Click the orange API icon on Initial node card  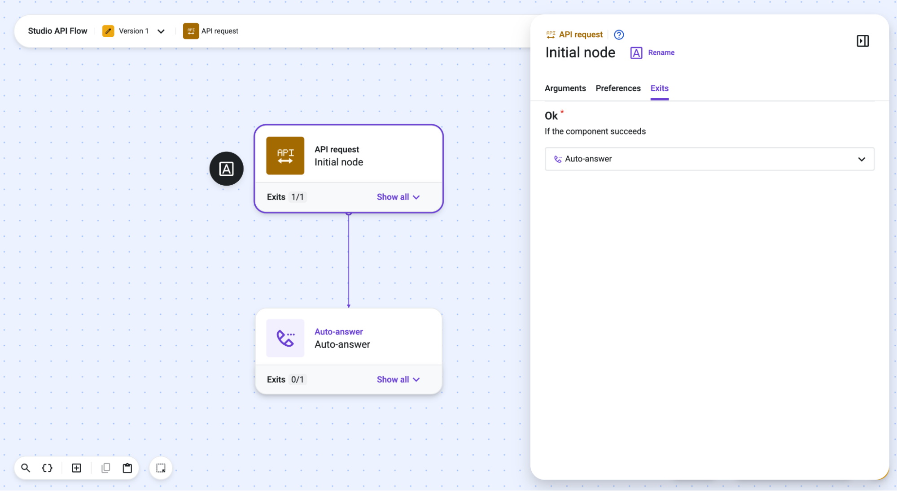click(285, 156)
